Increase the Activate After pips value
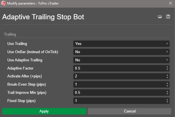 [167, 75]
